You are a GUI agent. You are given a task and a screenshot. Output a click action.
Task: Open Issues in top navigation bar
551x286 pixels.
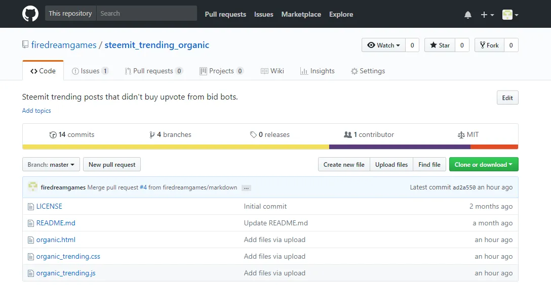(263, 14)
